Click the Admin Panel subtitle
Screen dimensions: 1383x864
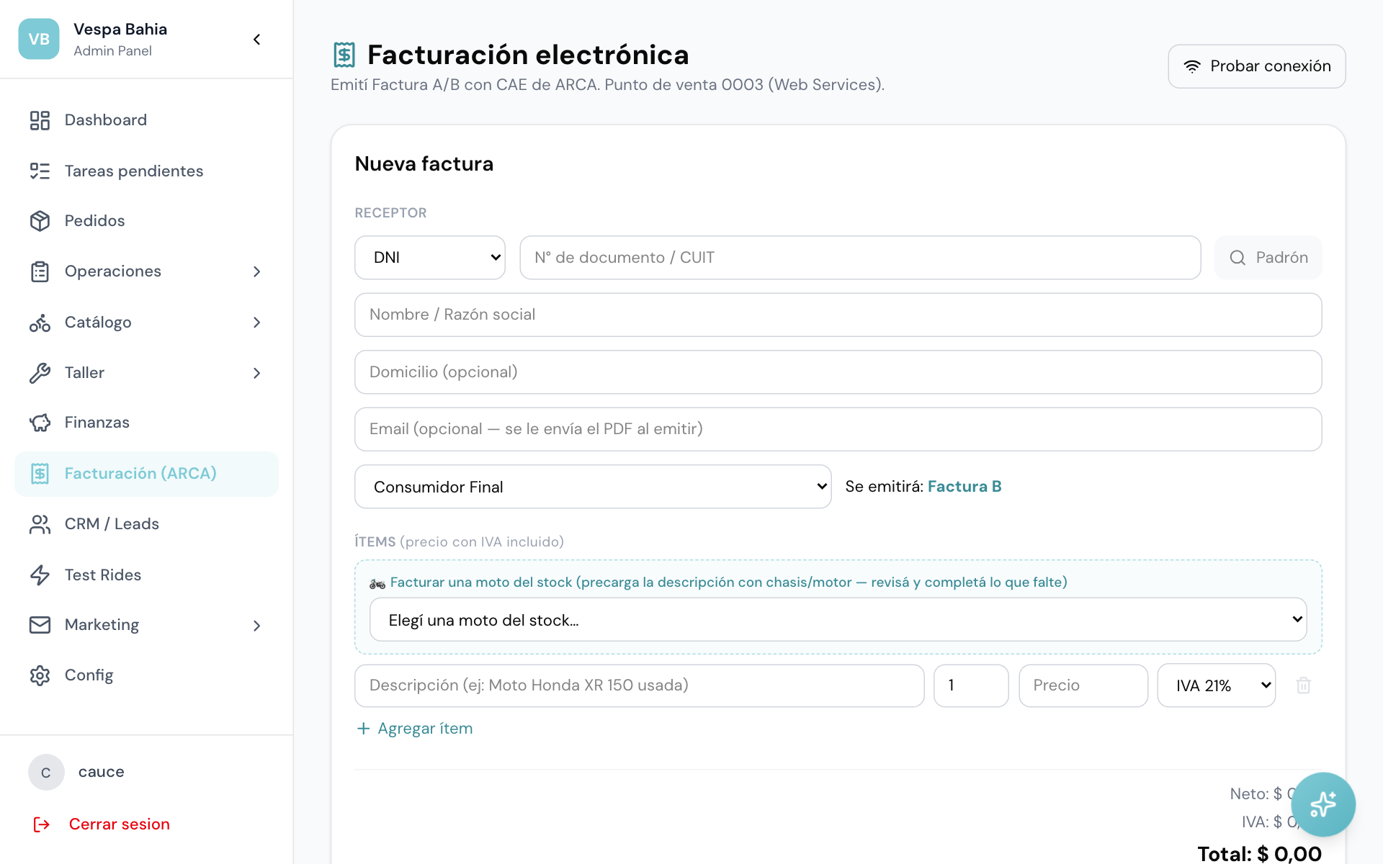click(112, 51)
